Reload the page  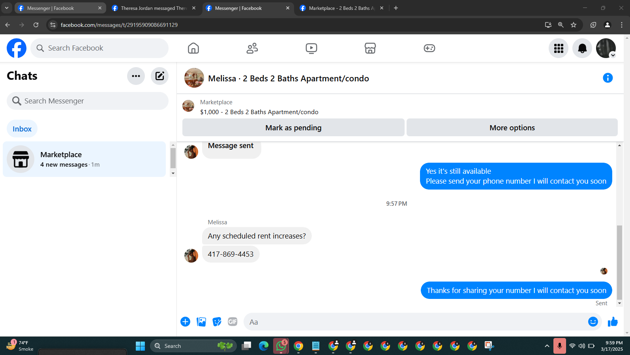point(36,25)
